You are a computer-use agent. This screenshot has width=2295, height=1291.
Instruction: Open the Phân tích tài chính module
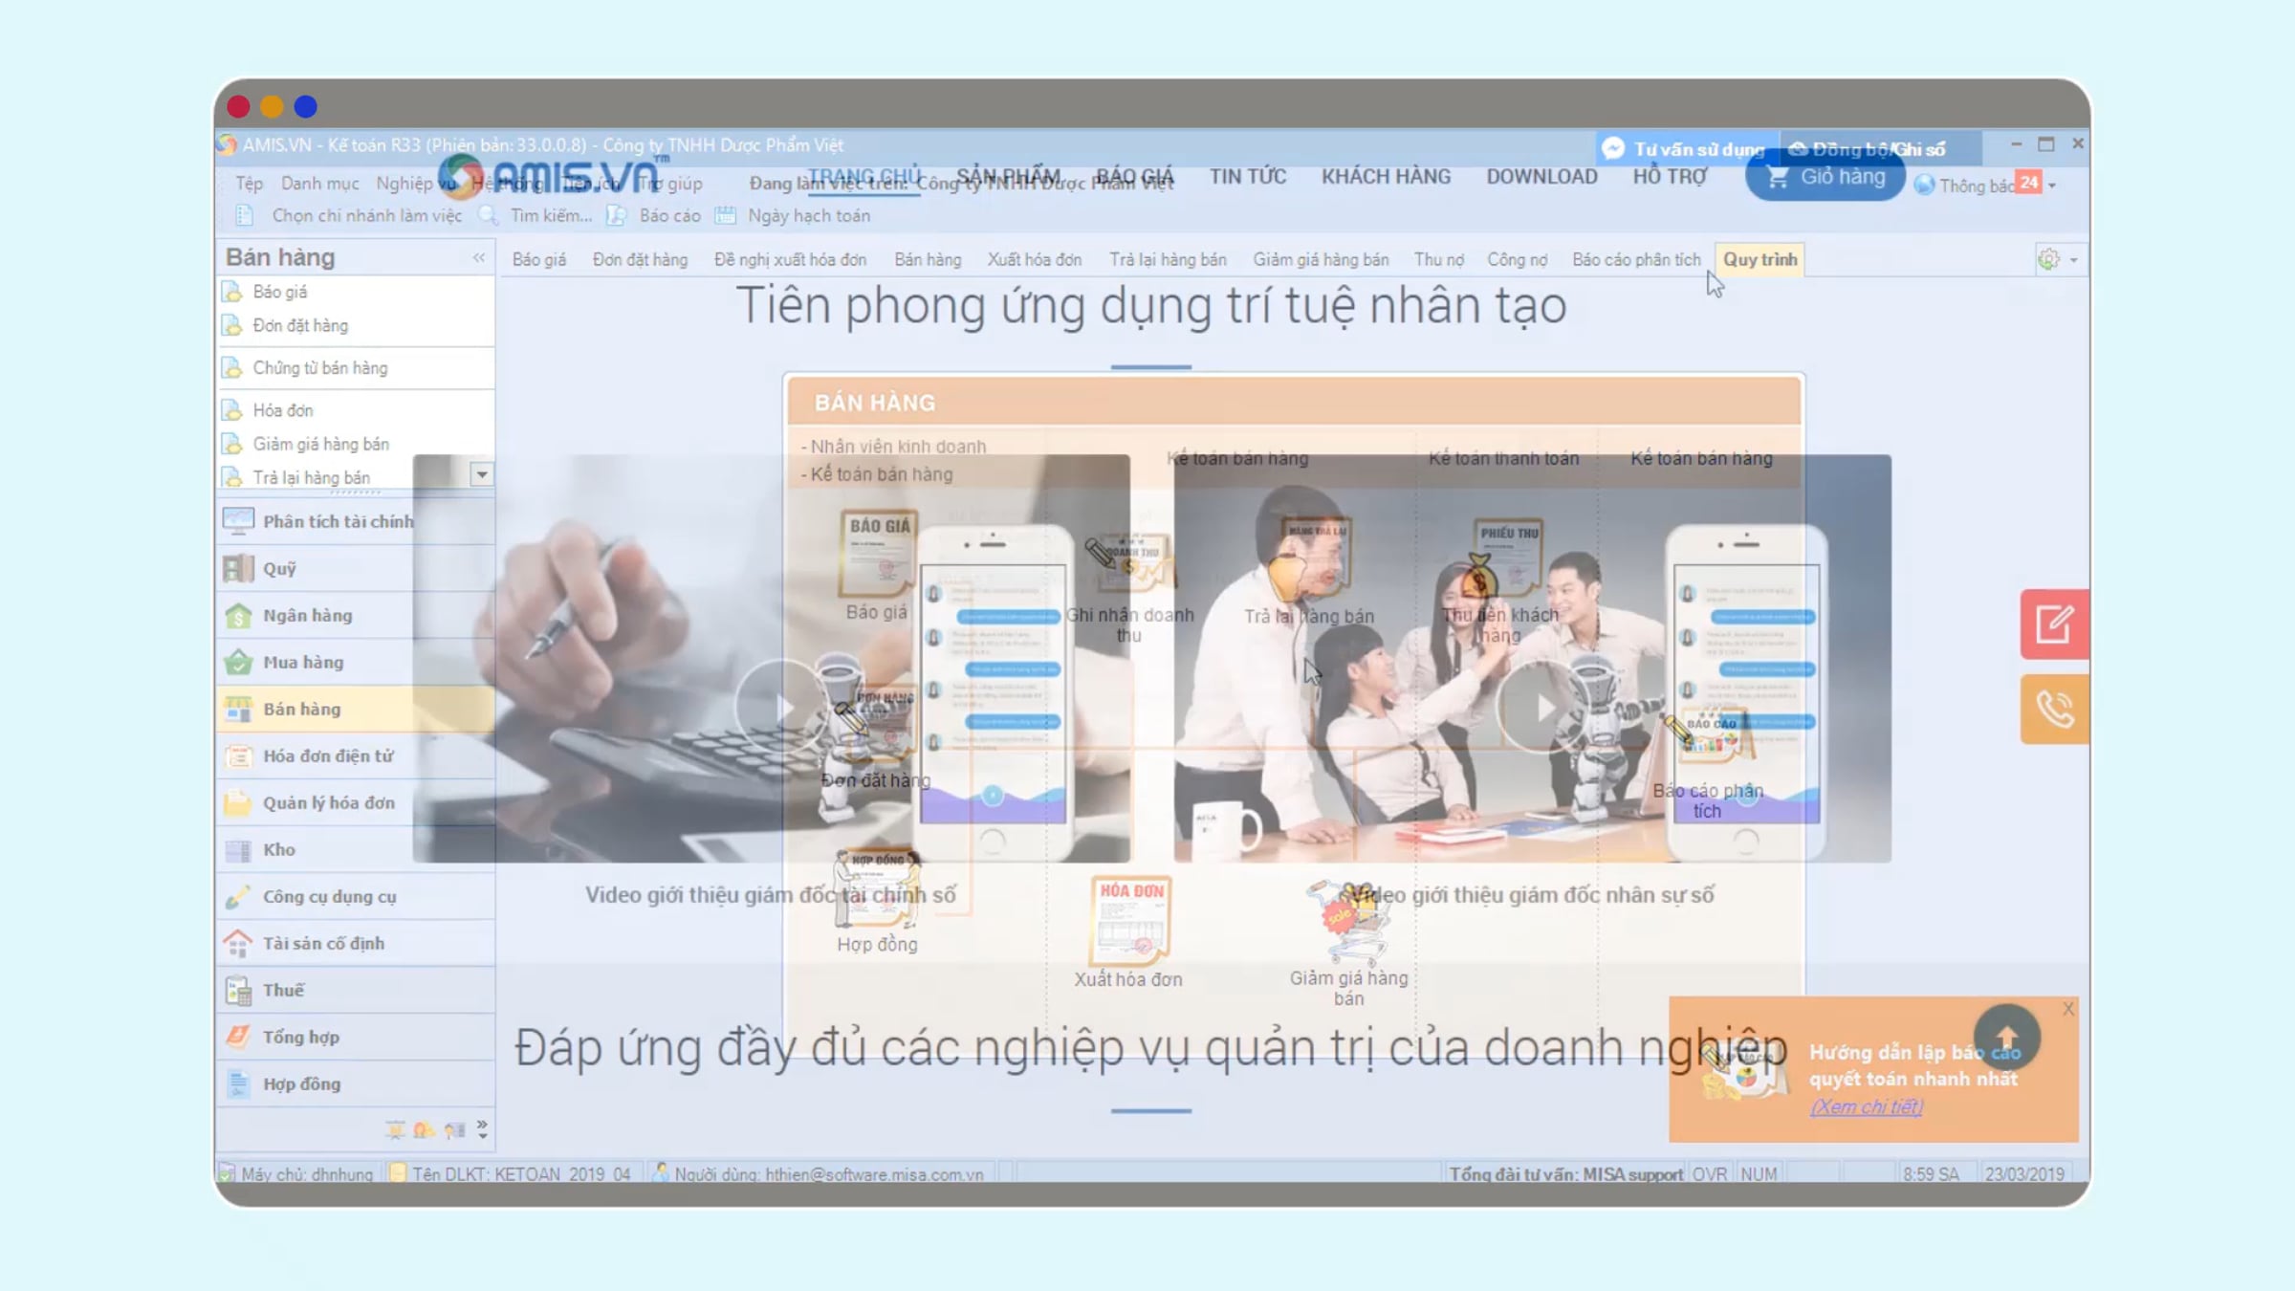point(356,521)
